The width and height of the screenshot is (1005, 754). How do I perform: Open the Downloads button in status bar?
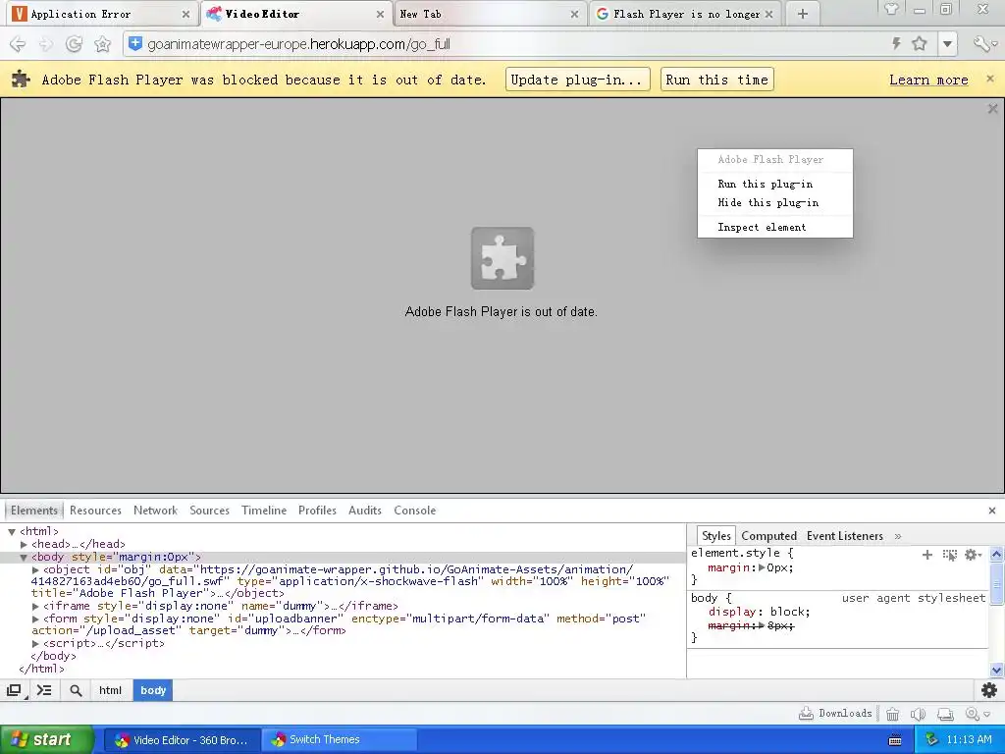click(835, 714)
